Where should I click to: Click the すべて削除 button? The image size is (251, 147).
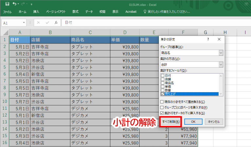click(171, 122)
